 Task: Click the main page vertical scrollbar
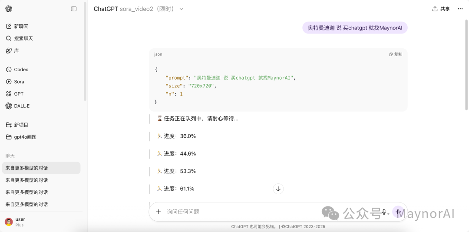point(467,64)
